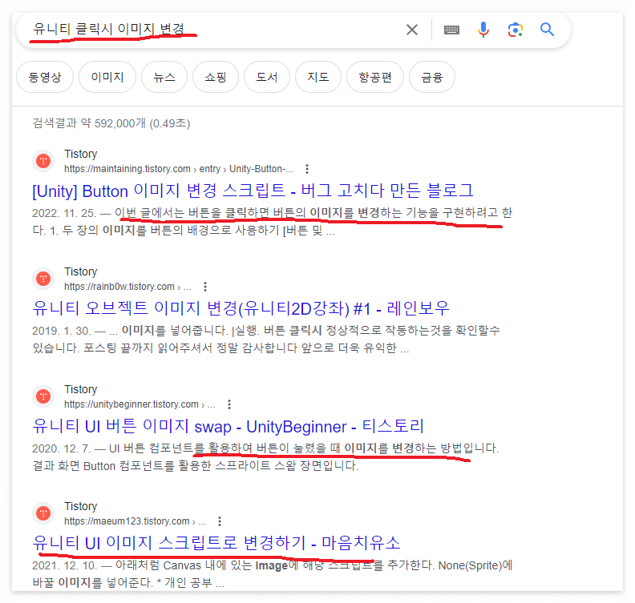Switch to the 항공편 filter tab
Image resolution: width=635 pixels, height=603 pixels.
[x=375, y=77]
